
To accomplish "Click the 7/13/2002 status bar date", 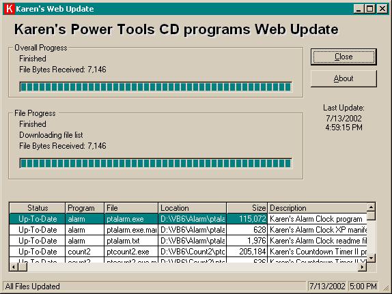I will (327, 286).
